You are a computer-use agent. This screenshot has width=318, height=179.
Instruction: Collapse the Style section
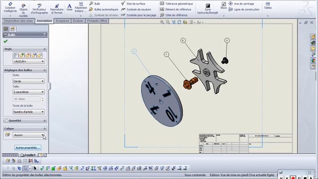coord(45,49)
